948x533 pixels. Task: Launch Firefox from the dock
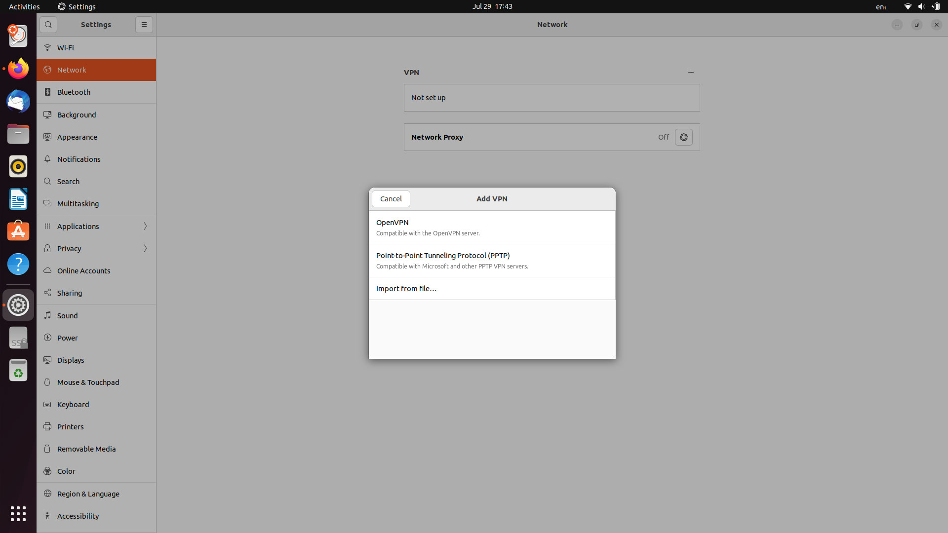(18, 69)
